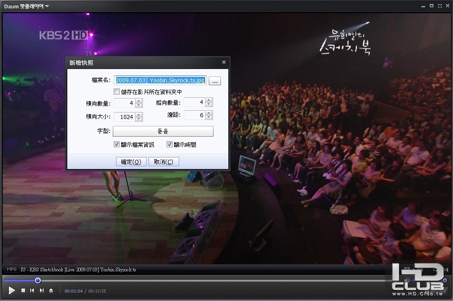Skip to the previous track

pos(32,290)
